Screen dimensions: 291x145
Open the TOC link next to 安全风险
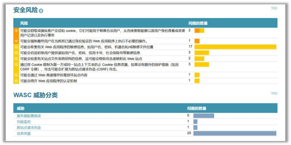pyautogui.click(x=274, y=8)
